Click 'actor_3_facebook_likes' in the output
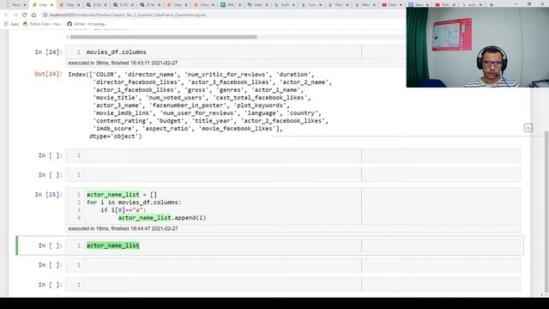The height and width of the screenshot is (309, 549). [x=230, y=82]
